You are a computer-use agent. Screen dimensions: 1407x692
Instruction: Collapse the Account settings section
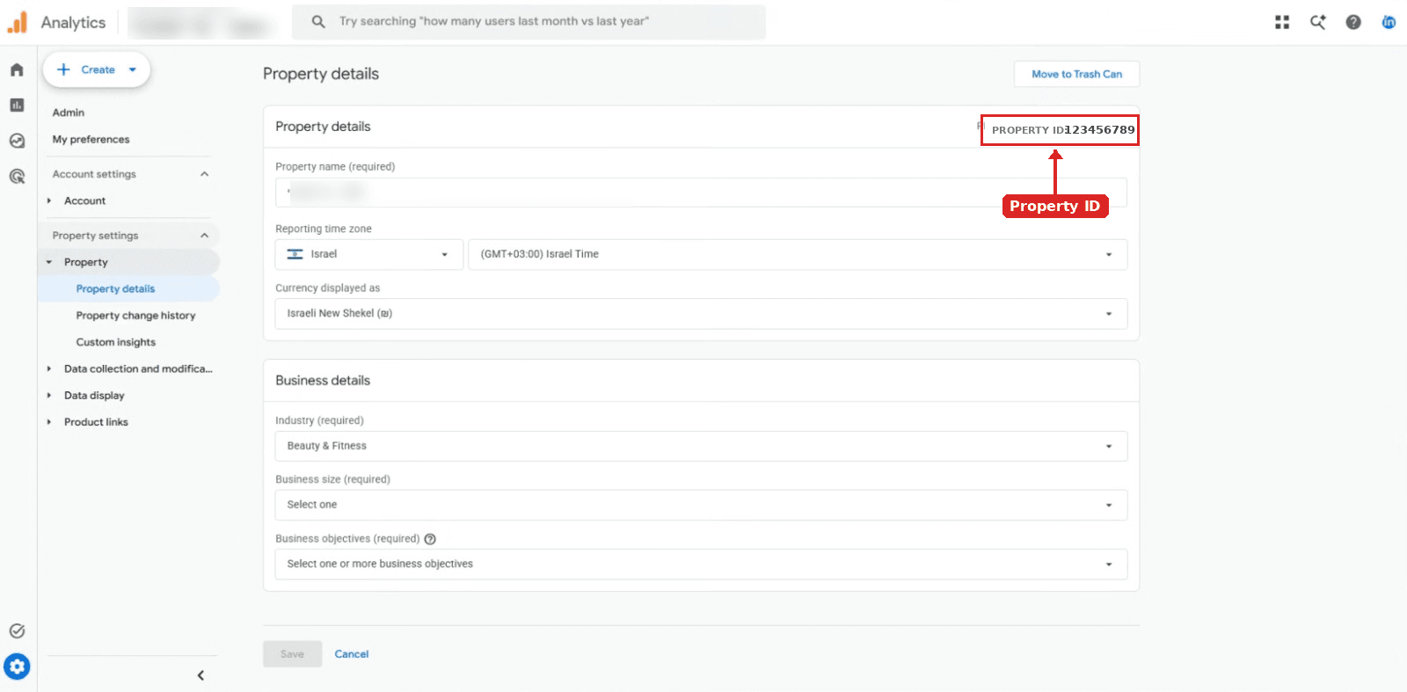pyautogui.click(x=204, y=174)
